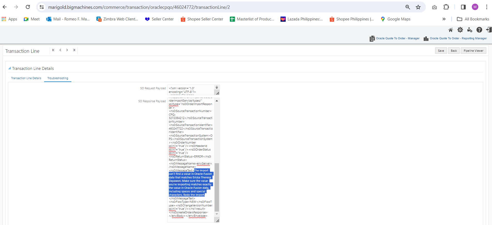Open the admin settings gear icon

pyautogui.click(x=460, y=30)
